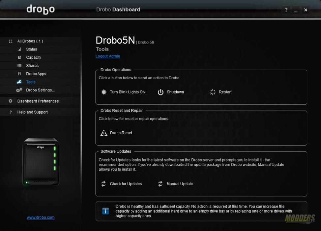This screenshot has width=321, height=231.
Task: Click the Manual Update icon
Action: click(x=160, y=184)
